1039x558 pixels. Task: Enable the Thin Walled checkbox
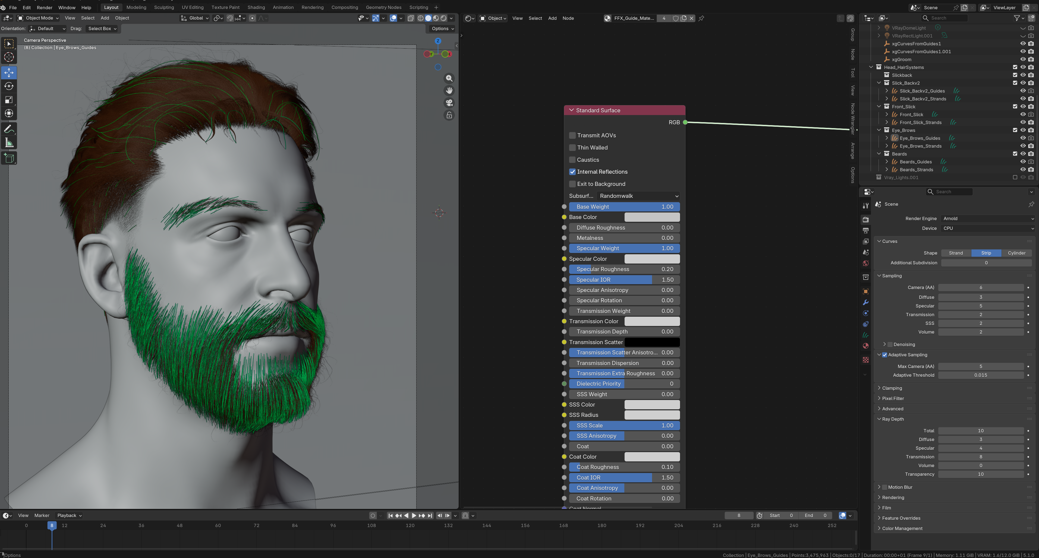(x=572, y=148)
